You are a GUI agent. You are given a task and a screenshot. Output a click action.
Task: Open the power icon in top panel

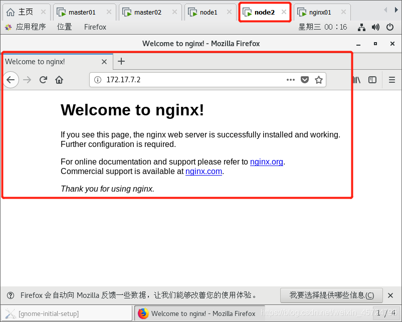[390, 27]
